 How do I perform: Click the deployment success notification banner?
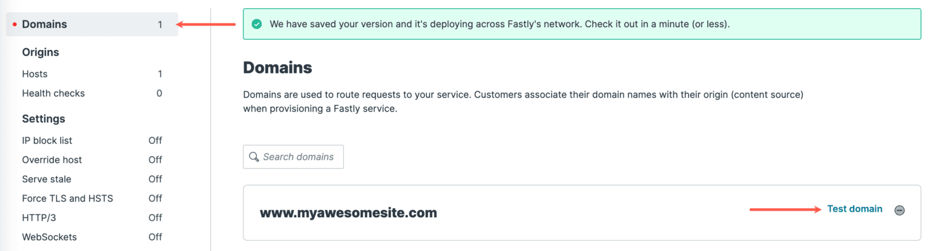pos(582,25)
